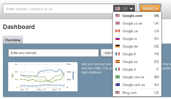The width and height of the screenshot is (171, 99).
Task: Pick Google.co.uk from the database list
Action: (x=137, y=23)
